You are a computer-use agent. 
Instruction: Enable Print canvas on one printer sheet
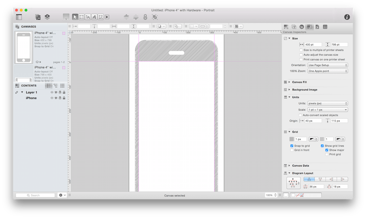[301, 59]
